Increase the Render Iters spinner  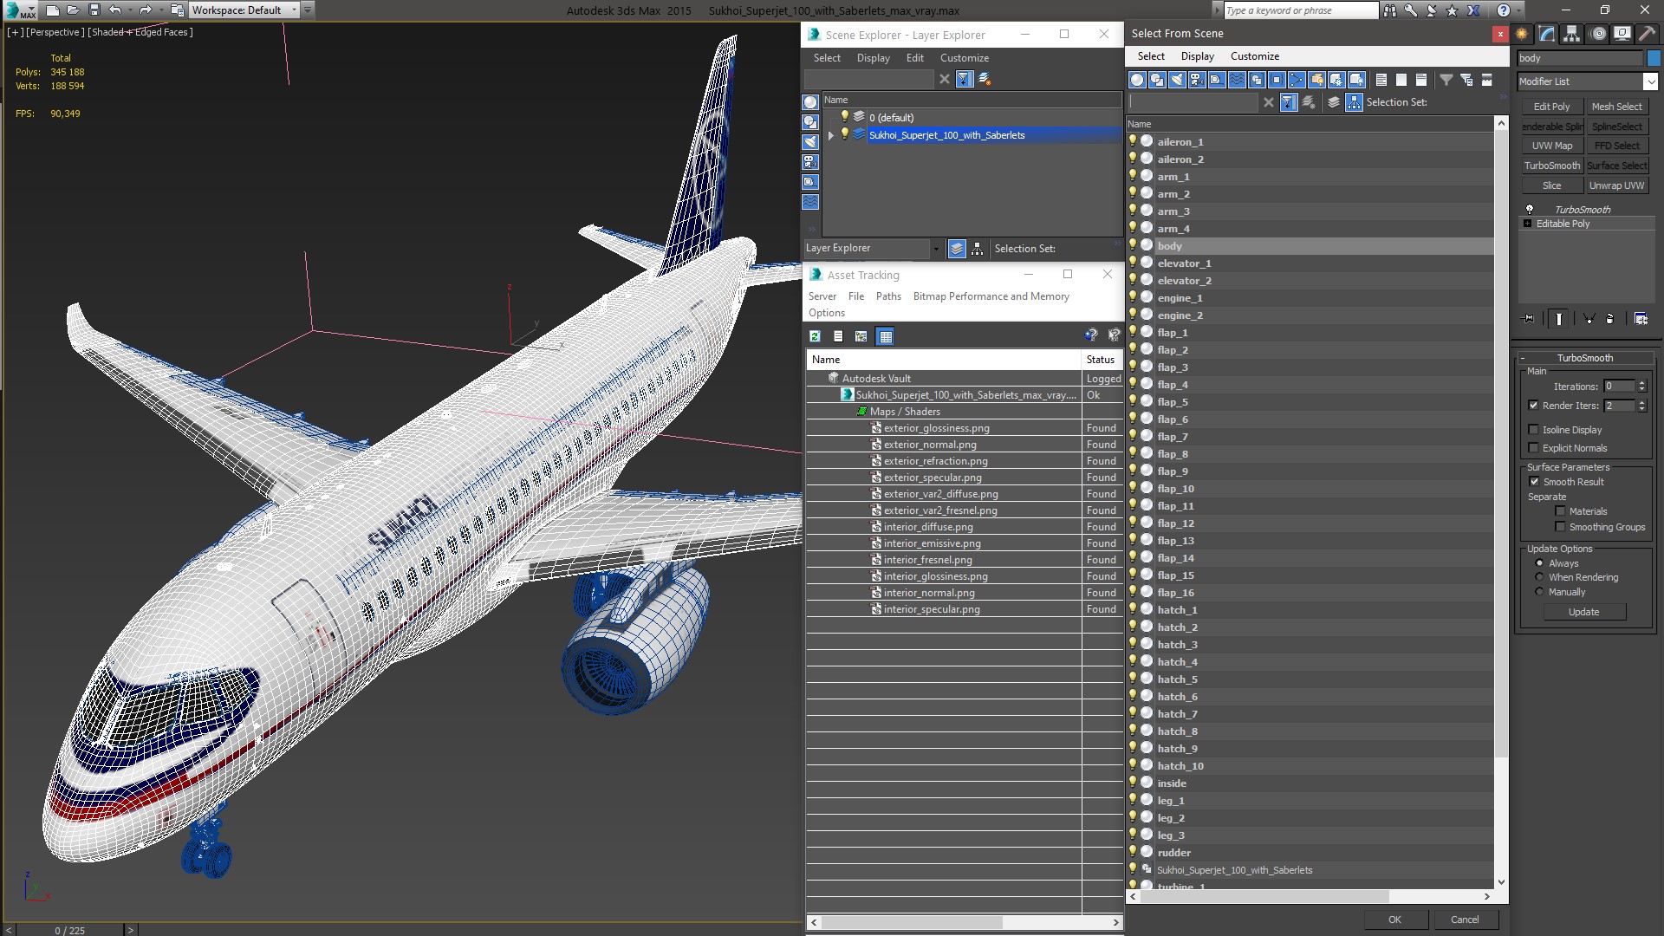tap(1641, 402)
